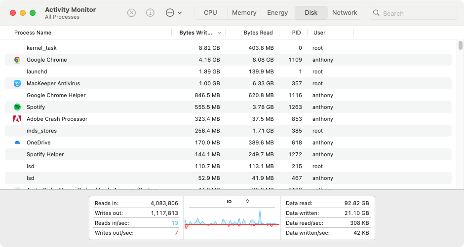Click the Data read/sec value 308 KB

point(359,223)
